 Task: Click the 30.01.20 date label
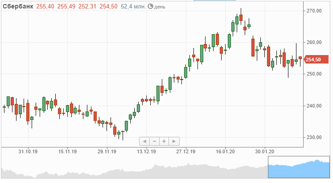[265, 152]
